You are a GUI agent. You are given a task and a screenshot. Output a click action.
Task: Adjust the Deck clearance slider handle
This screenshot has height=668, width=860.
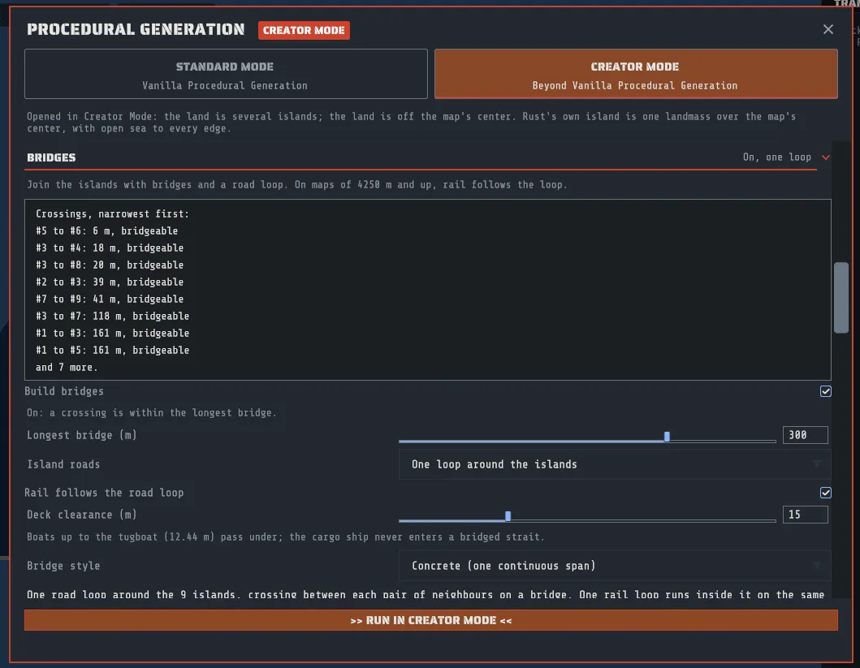[x=508, y=516]
